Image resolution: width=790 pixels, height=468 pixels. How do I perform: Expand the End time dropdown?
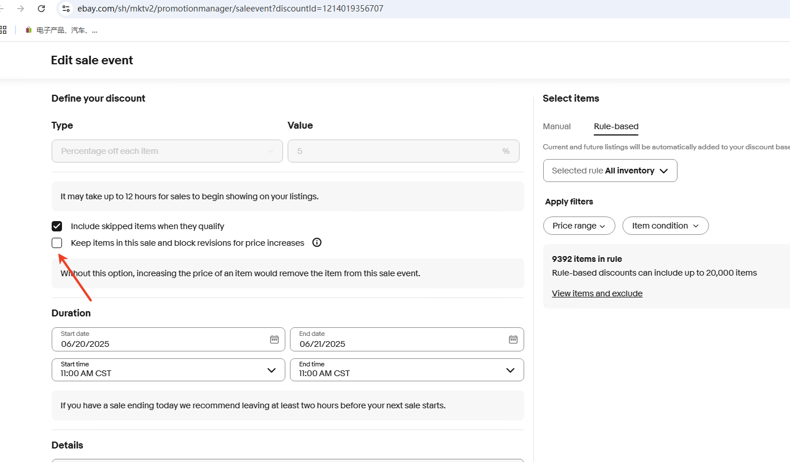(x=407, y=370)
